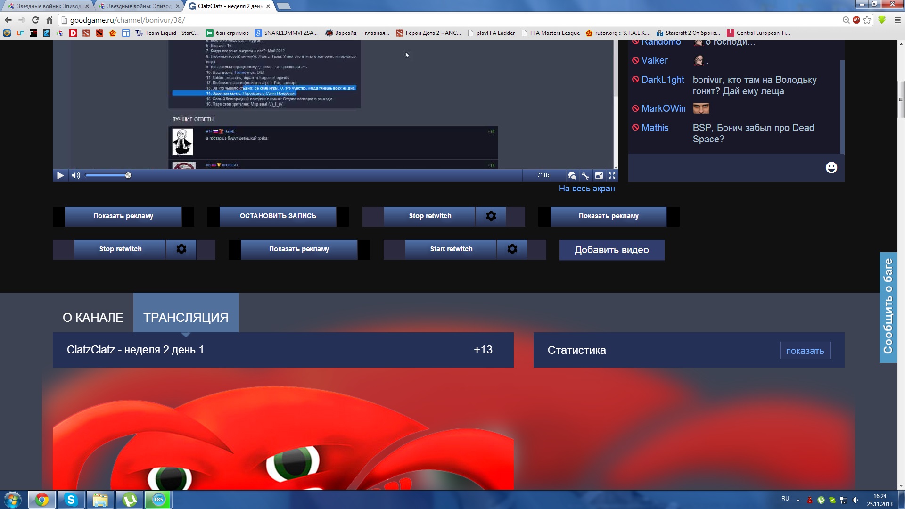Image resolution: width=905 pixels, height=509 pixels.
Task: Open a new browser tab
Action: coord(283,6)
